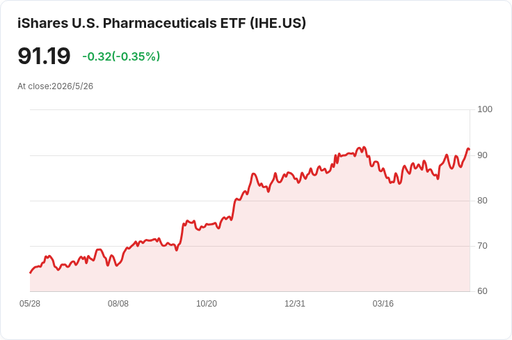Image resolution: width=512 pixels, height=340 pixels.
Task: Click the 08/08 x-axis date label
Action: pyautogui.click(x=118, y=304)
